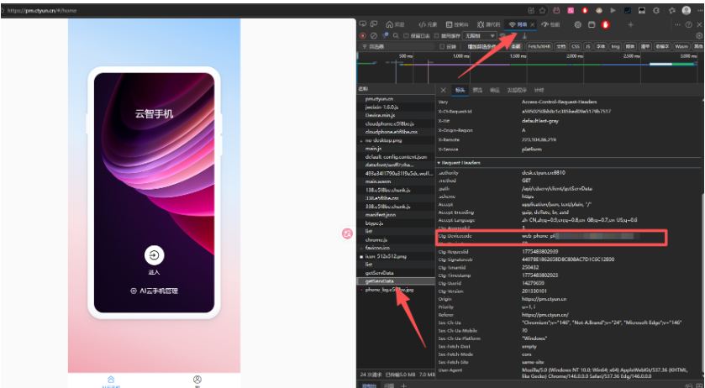Open the 发起程序 Initiator tab
This screenshot has width=705, height=388.
tap(517, 90)
